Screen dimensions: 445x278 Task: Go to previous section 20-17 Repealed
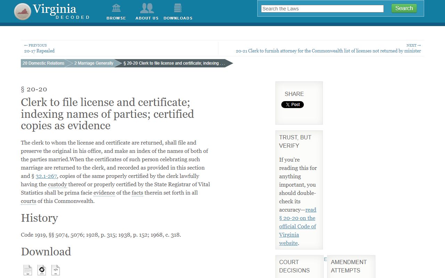(x=39, y=51)
